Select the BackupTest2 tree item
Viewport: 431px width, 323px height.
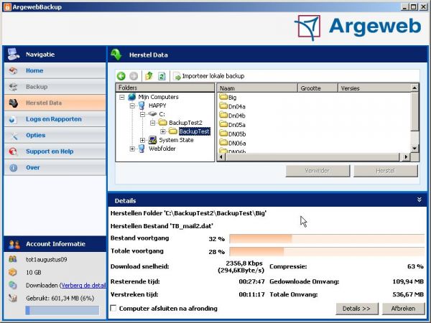coord(185,123)
